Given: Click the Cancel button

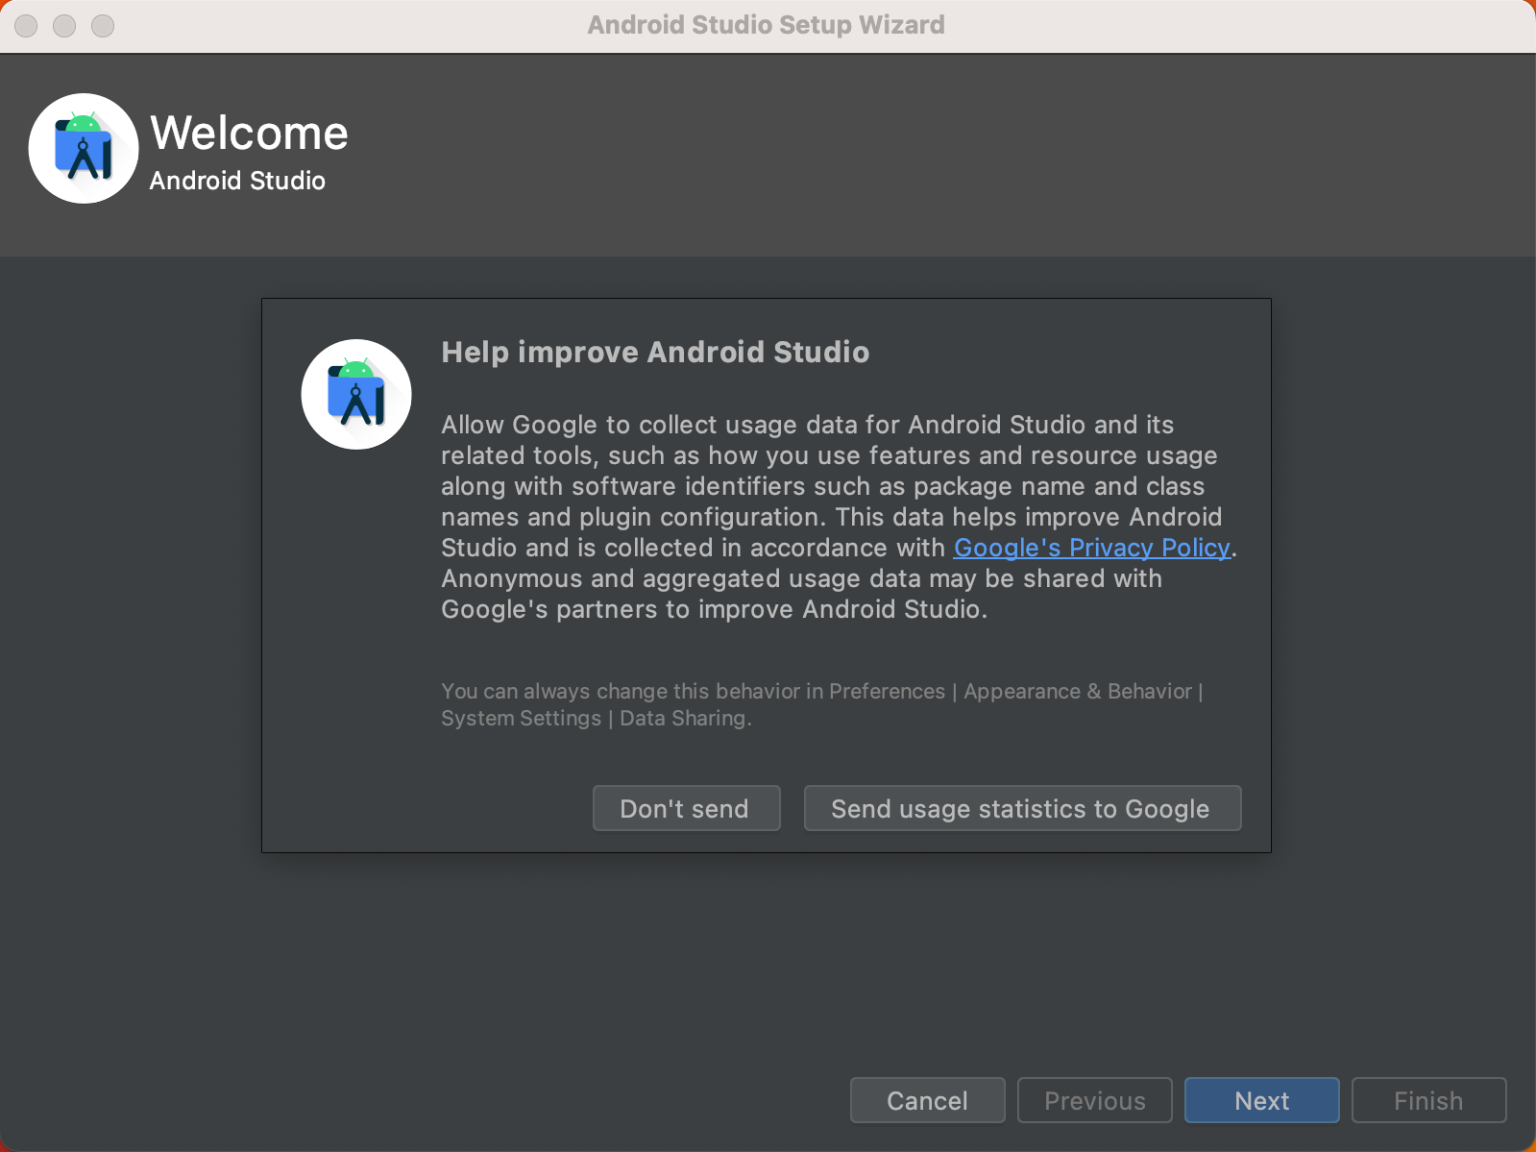Looking at the screenshot, I should click(x=927, y=1100).
